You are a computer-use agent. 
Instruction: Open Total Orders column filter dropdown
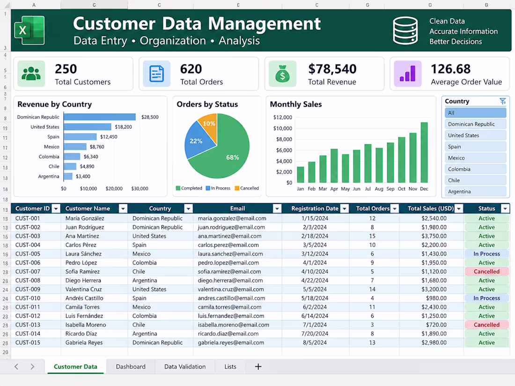pyautogui.click(x=395, y=208)
